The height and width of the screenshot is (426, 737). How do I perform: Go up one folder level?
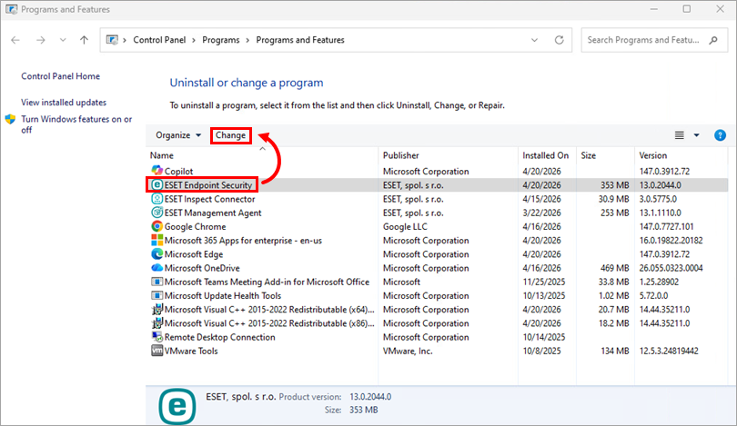84,40
